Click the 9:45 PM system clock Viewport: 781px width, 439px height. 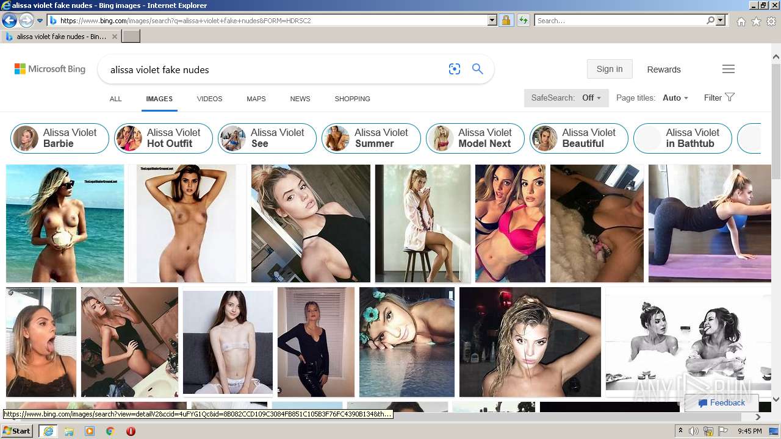click(x=749, y=431)
